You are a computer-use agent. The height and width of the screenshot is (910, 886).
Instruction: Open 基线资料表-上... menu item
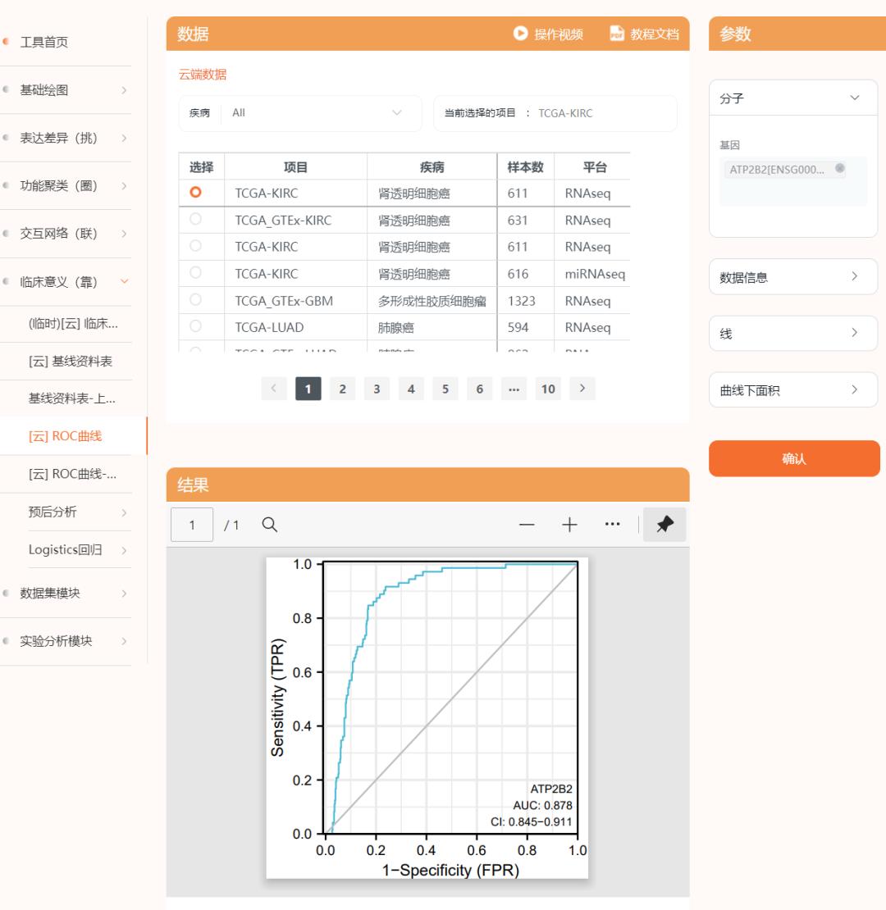pyautogui.click(x=72, y=398)
